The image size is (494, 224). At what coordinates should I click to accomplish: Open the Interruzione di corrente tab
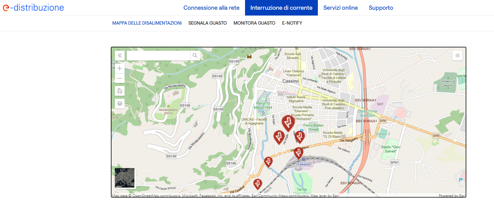pyautogui.click(x=281, y=8)
